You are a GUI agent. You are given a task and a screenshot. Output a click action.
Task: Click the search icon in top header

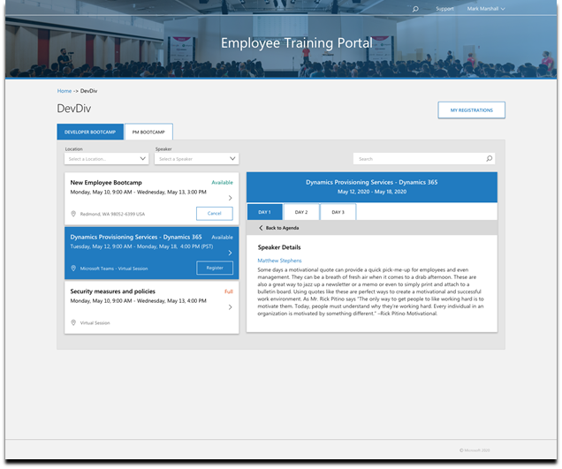[x=415, y=9]
